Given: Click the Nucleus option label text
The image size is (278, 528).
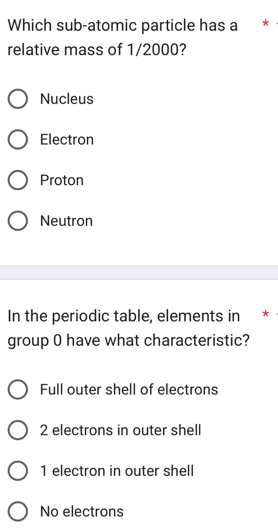Looking at the screenshot, I should (x=67, y=99).
